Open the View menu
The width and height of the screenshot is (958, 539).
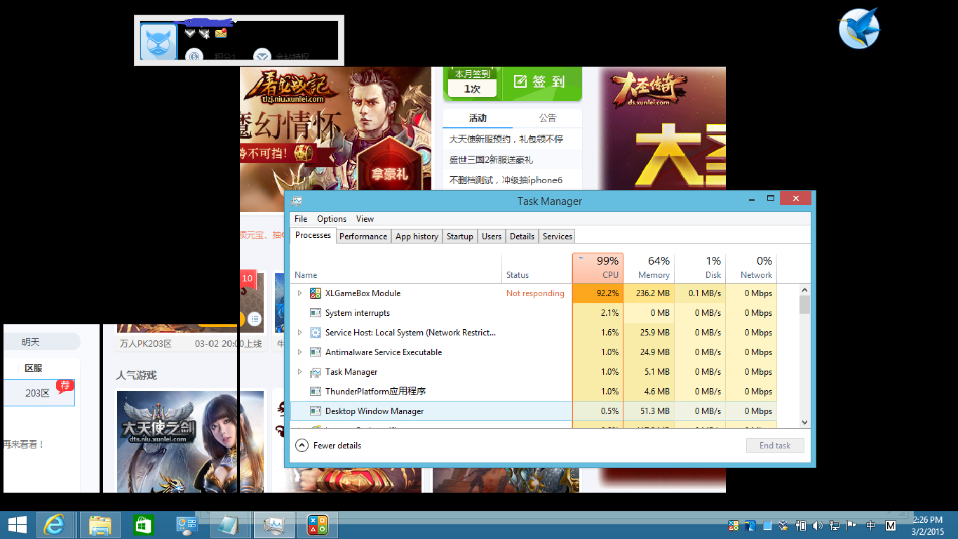point(365,219)
